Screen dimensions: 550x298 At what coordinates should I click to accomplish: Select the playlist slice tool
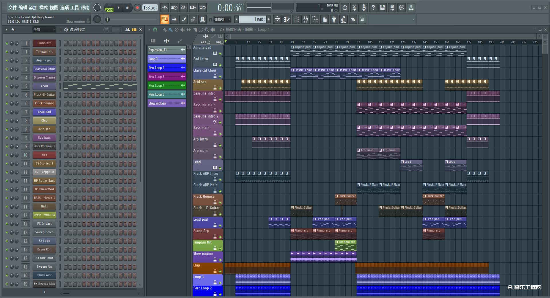195,30
